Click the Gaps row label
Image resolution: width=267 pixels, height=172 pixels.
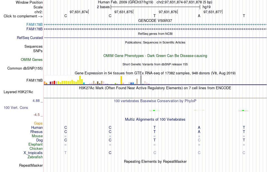click(x=38, y=123)
